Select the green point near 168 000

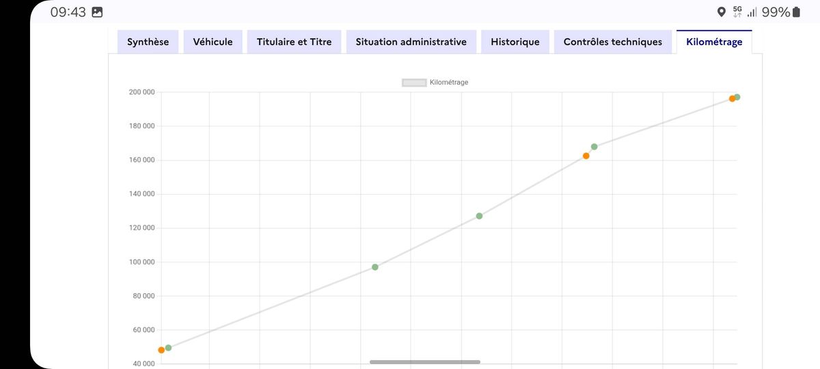pos(594,147)
